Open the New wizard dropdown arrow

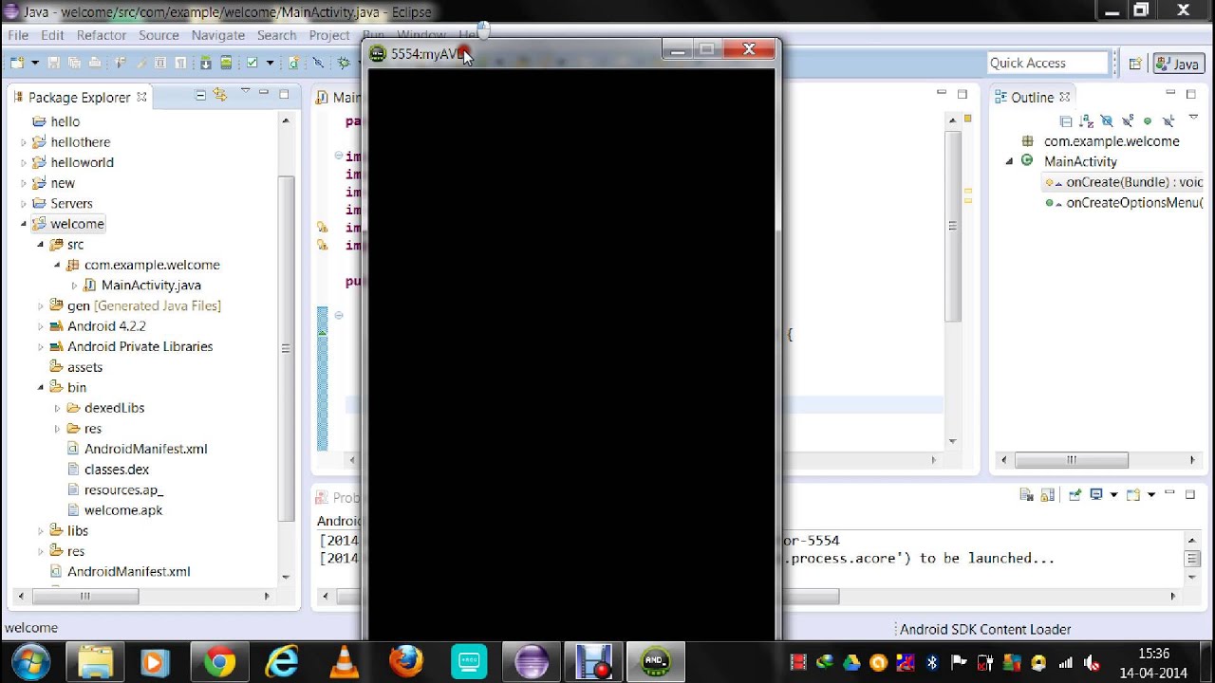coord(35,63)
